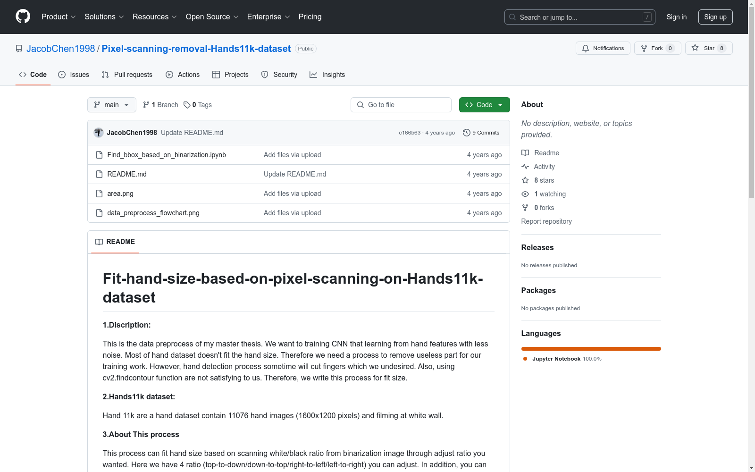Click the repository icon beside JacobChen1998
This screenshot has height=472, width=755.
click(x=19, y=49)
